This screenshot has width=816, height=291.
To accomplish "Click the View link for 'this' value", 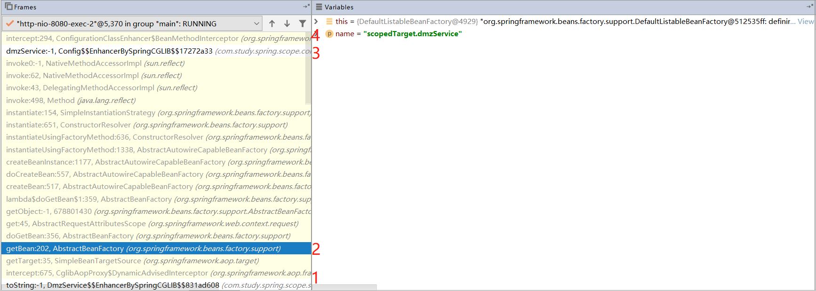I will [x=805, y=22].
